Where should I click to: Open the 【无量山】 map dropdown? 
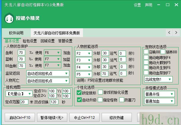[19, 94]
